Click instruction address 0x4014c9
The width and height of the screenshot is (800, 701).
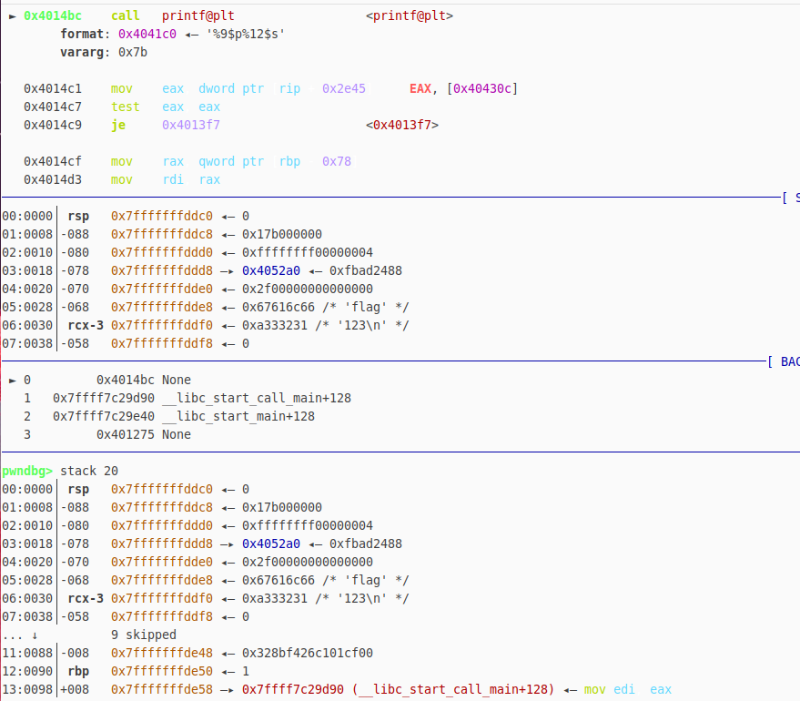(53, 125)
